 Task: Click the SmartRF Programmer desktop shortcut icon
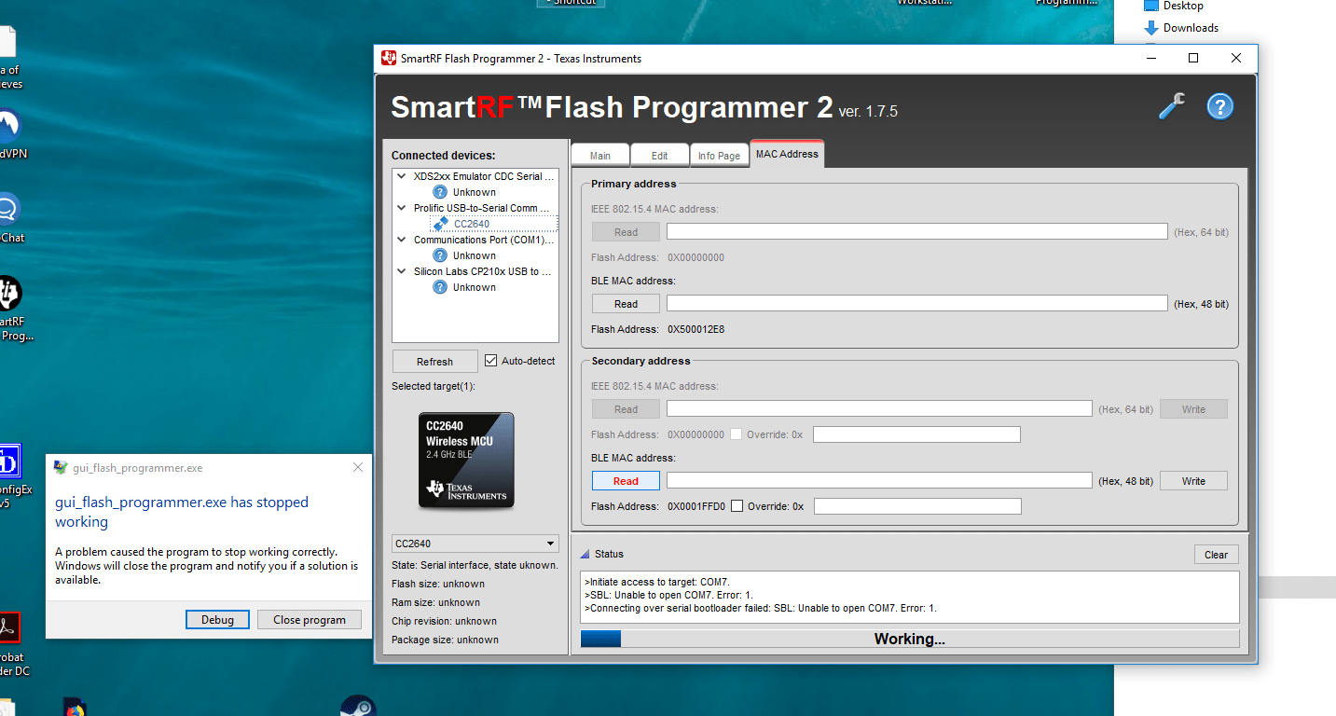pyautogui.click(x=9, y=294)
